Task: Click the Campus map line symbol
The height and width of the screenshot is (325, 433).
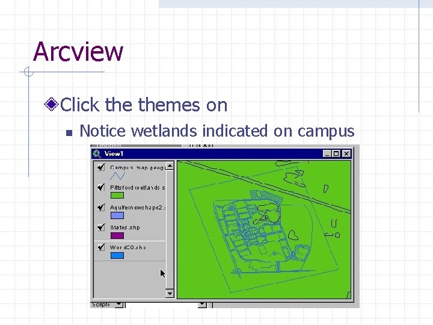Action: pos(118,176)
